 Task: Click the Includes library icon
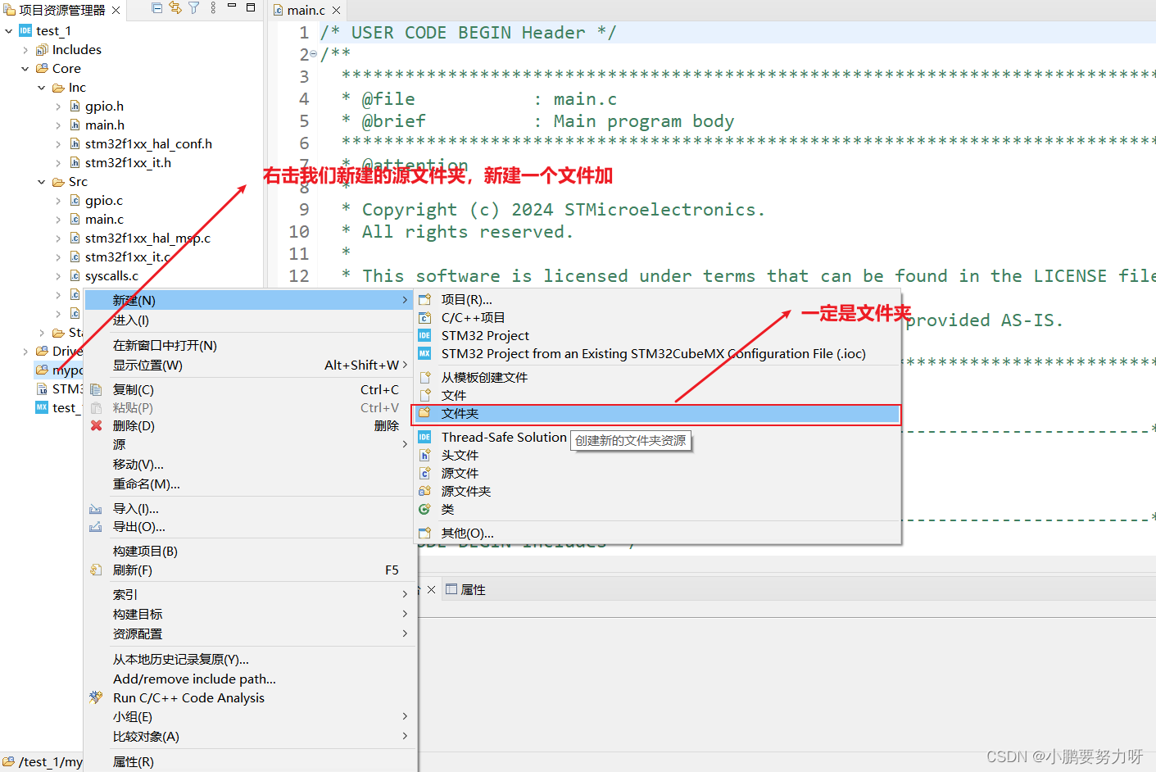click(x=42, y=49)
